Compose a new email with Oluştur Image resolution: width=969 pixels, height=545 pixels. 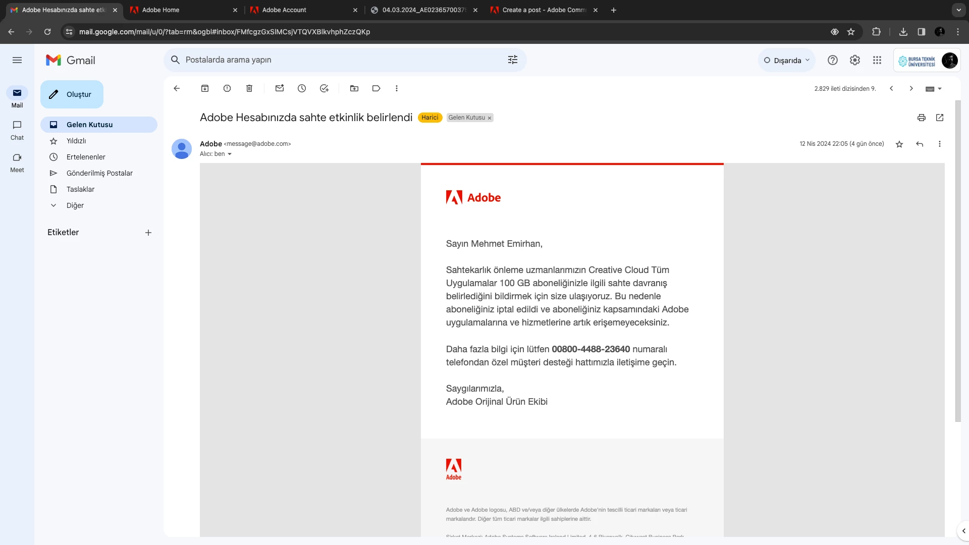click(x=72, y=94)
